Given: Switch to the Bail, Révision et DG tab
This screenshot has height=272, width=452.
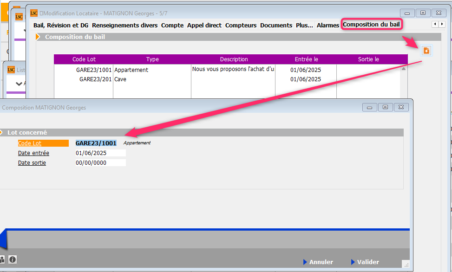Looking at the screenshot, I should tap(61, 26).
